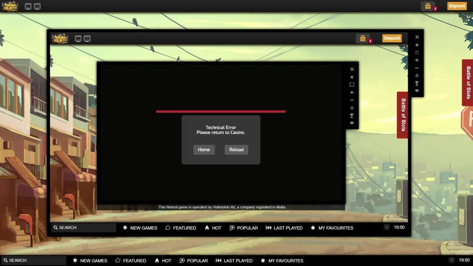The width and height of the screenshot is (473, 266).
Task: Open New Games in outermost bottom bar
Action: click(90, 261)
